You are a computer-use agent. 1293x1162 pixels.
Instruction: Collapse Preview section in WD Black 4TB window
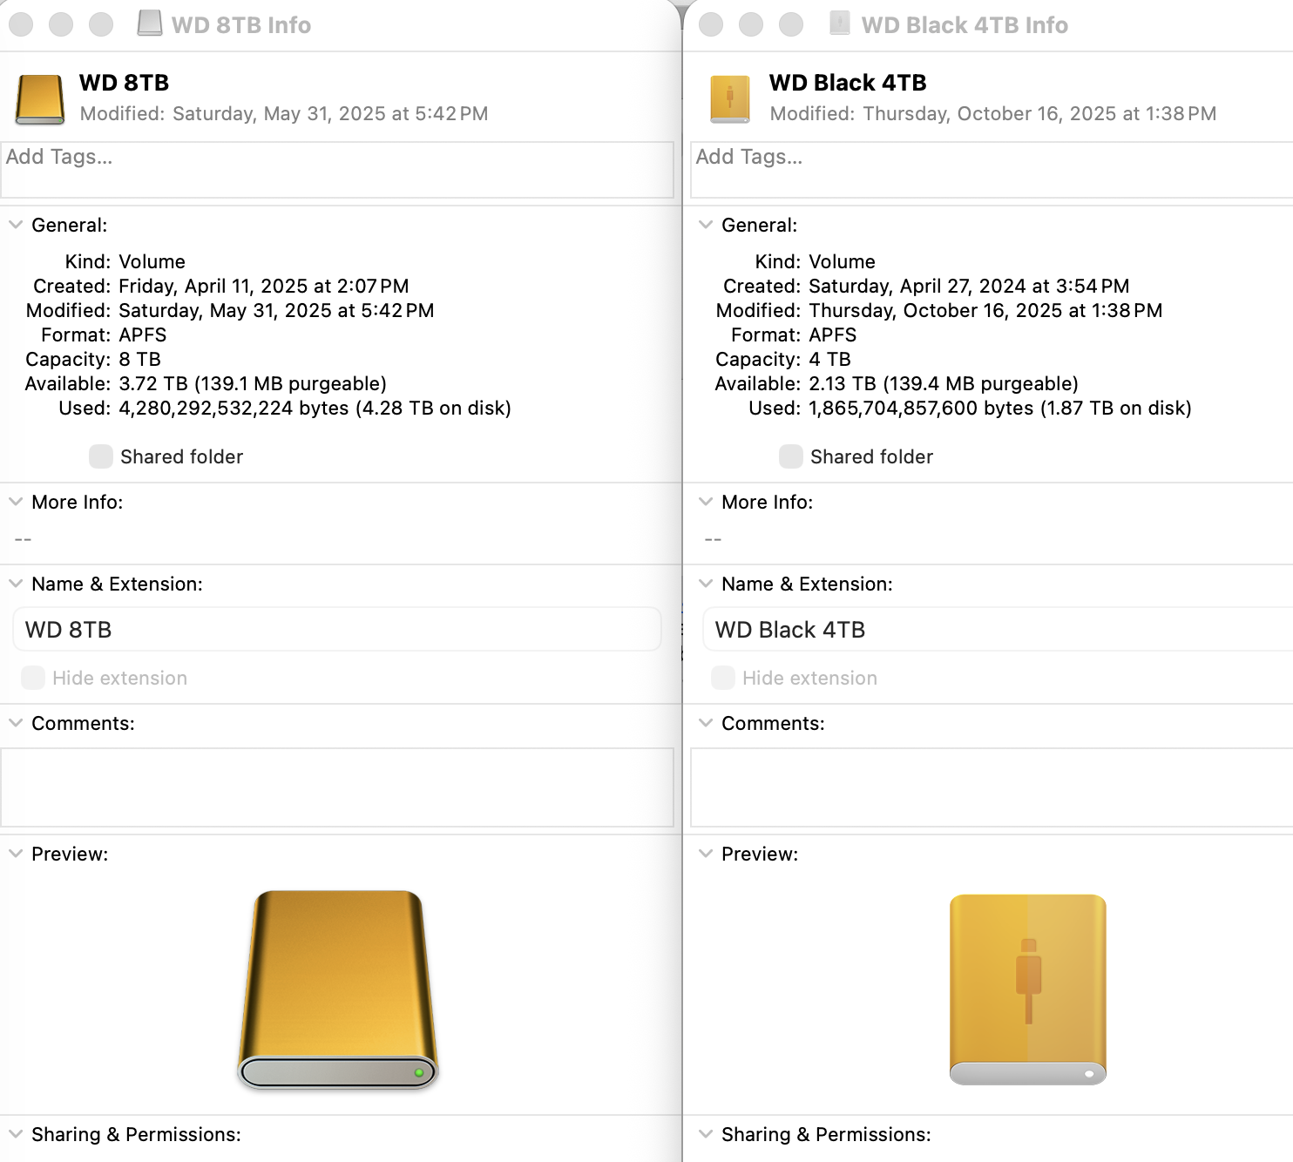click(x=706, y=854)
